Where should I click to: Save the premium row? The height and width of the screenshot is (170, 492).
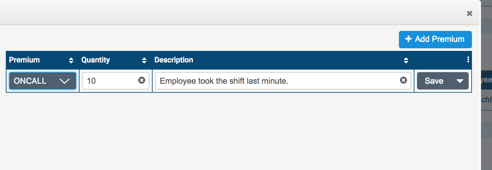(x=434, y=81)
